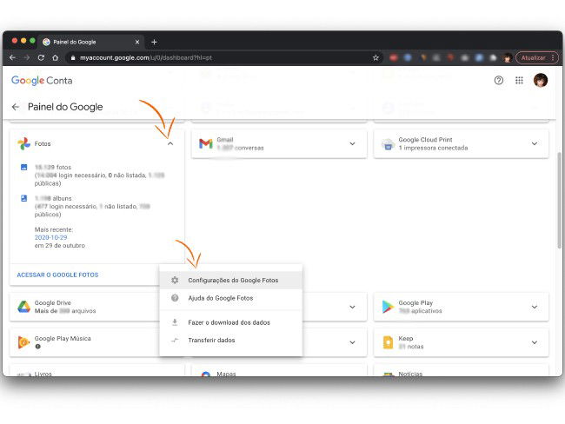The width and height of the screenshot is (565, 424).
Task: Click the browser reload icon
Action: click(41, 57)
